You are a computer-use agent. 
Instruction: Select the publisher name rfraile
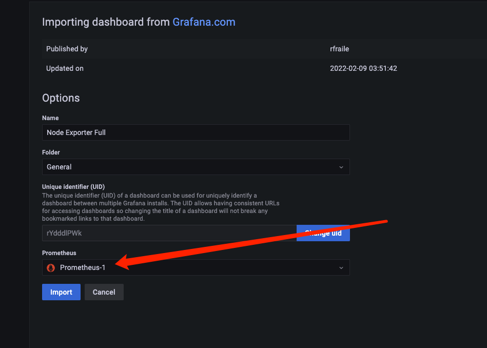point(340,49)
